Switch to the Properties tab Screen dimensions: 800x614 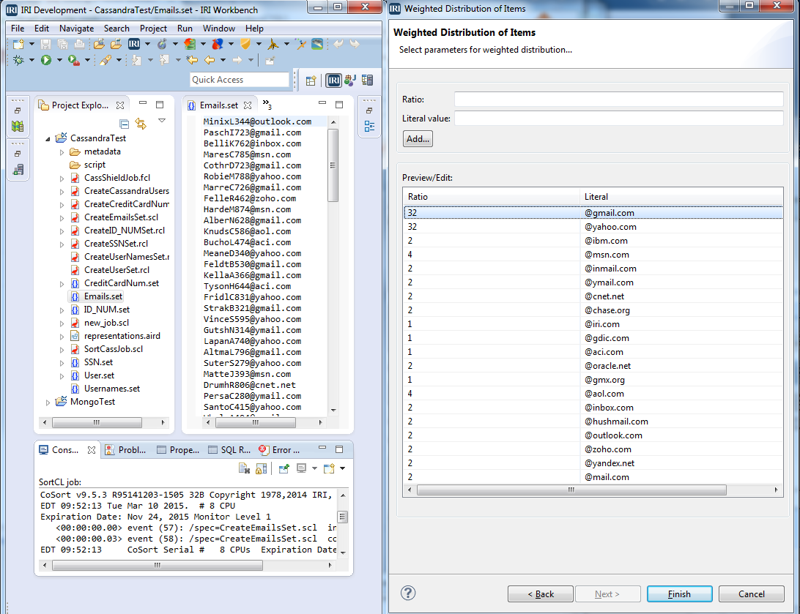(x=178, y=450)
